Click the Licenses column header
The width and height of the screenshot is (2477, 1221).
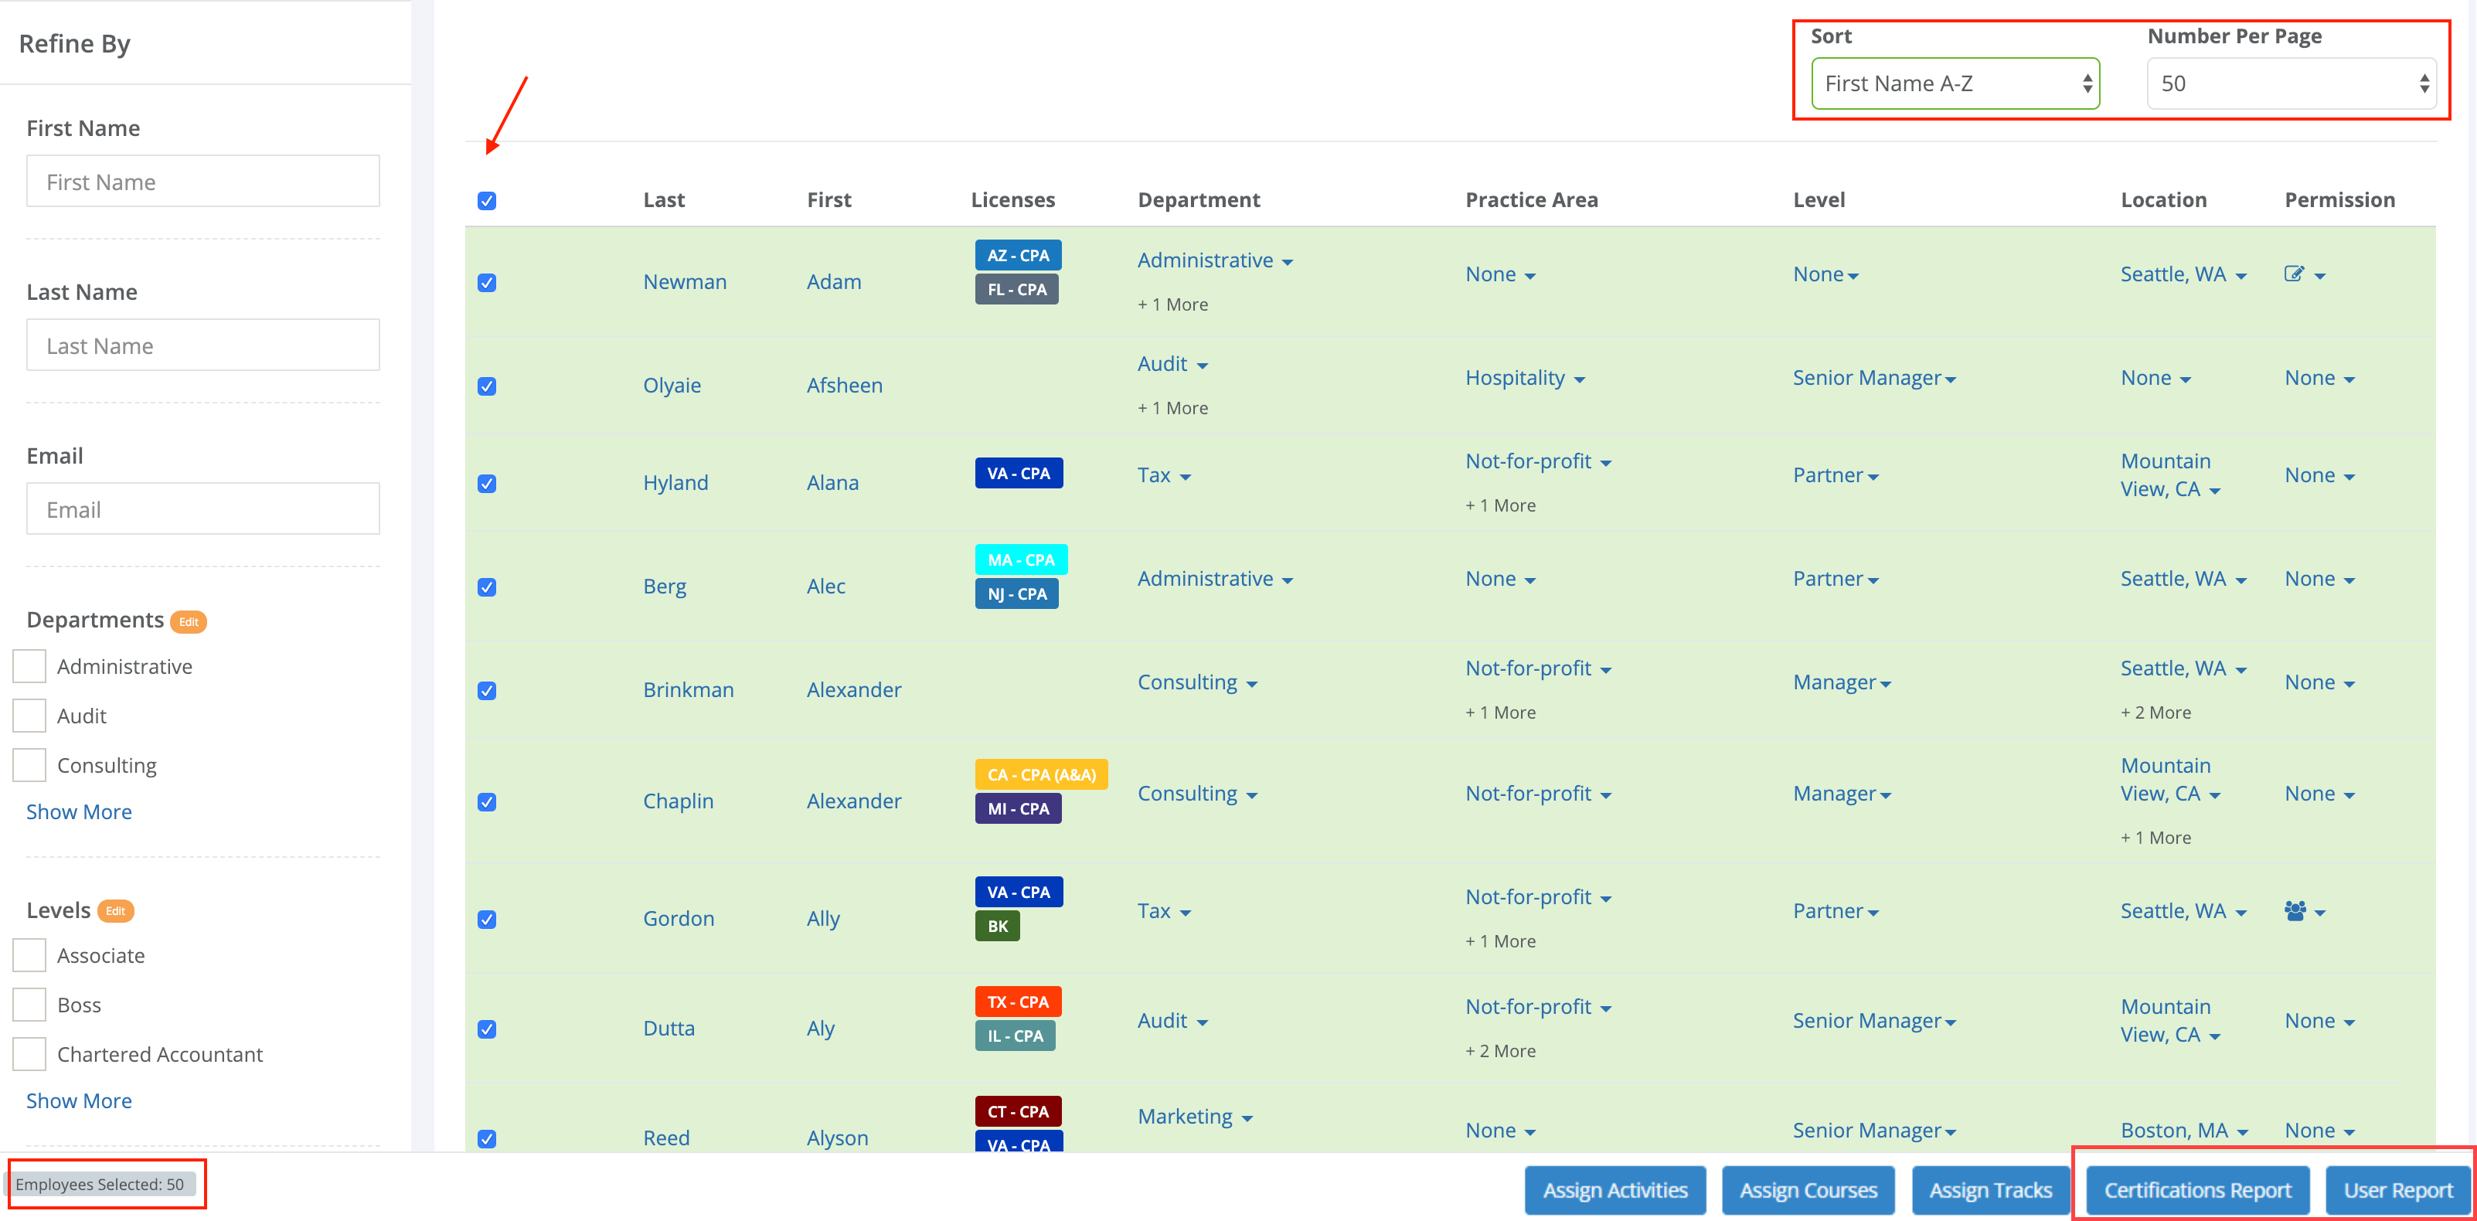(x=1012, y=200)
